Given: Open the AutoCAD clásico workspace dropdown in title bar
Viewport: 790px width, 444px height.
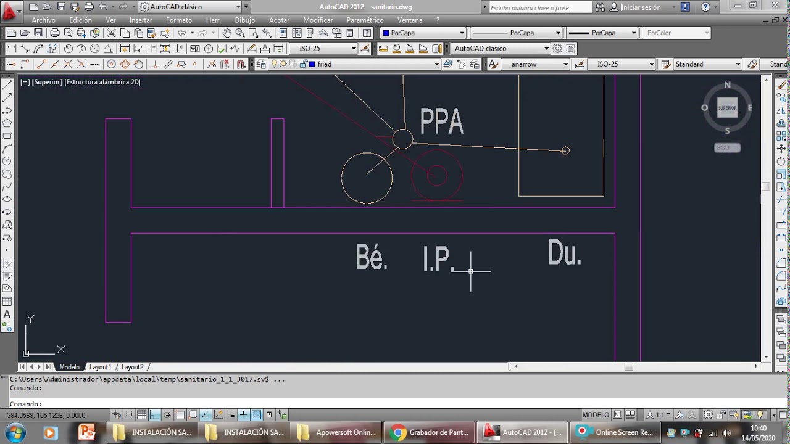Looking at the screenshot, I should tap(191, 7).
